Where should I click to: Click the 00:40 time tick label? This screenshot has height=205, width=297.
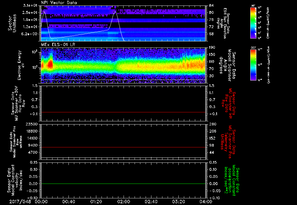[x=68, y=202]
